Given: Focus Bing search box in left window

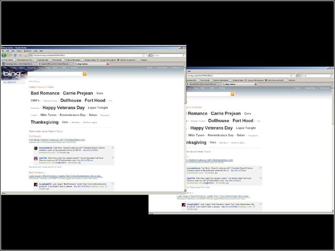Looking at the screenshot, I should tap(55, 74).
